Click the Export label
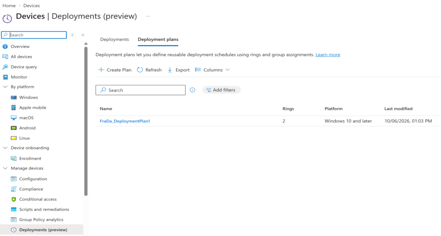This screenshot has width=441, height=236. pyautogui.click(x=183, y=70)
